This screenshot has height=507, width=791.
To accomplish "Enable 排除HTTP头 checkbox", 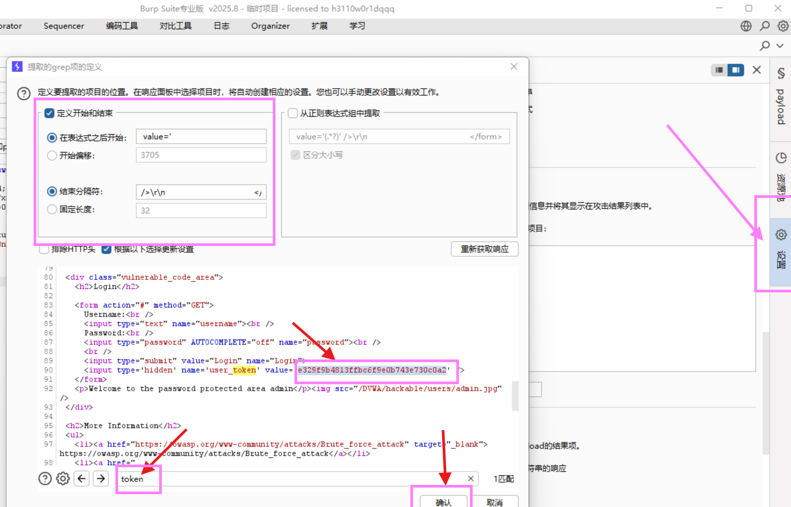I will (44, 250).
